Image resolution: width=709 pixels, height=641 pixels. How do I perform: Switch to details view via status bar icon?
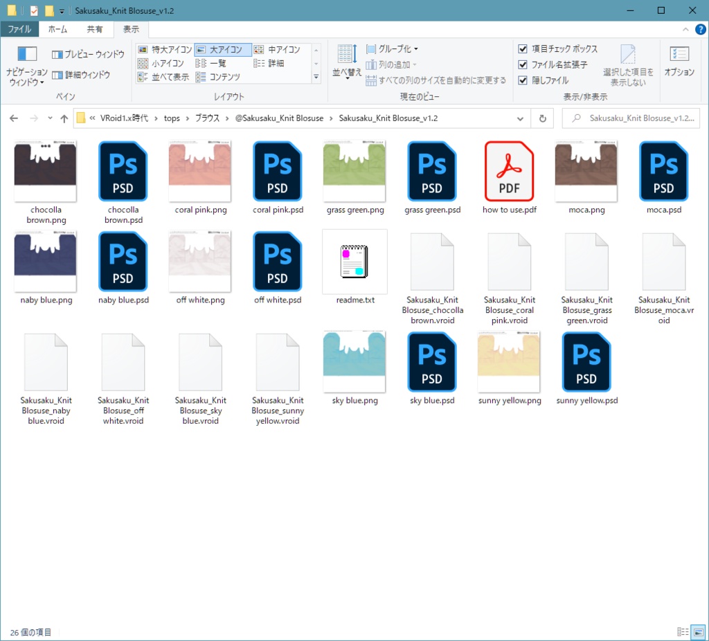pos(683,632)
